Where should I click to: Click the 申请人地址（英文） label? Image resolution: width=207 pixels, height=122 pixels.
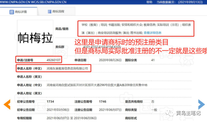click(x=29, y=93)
